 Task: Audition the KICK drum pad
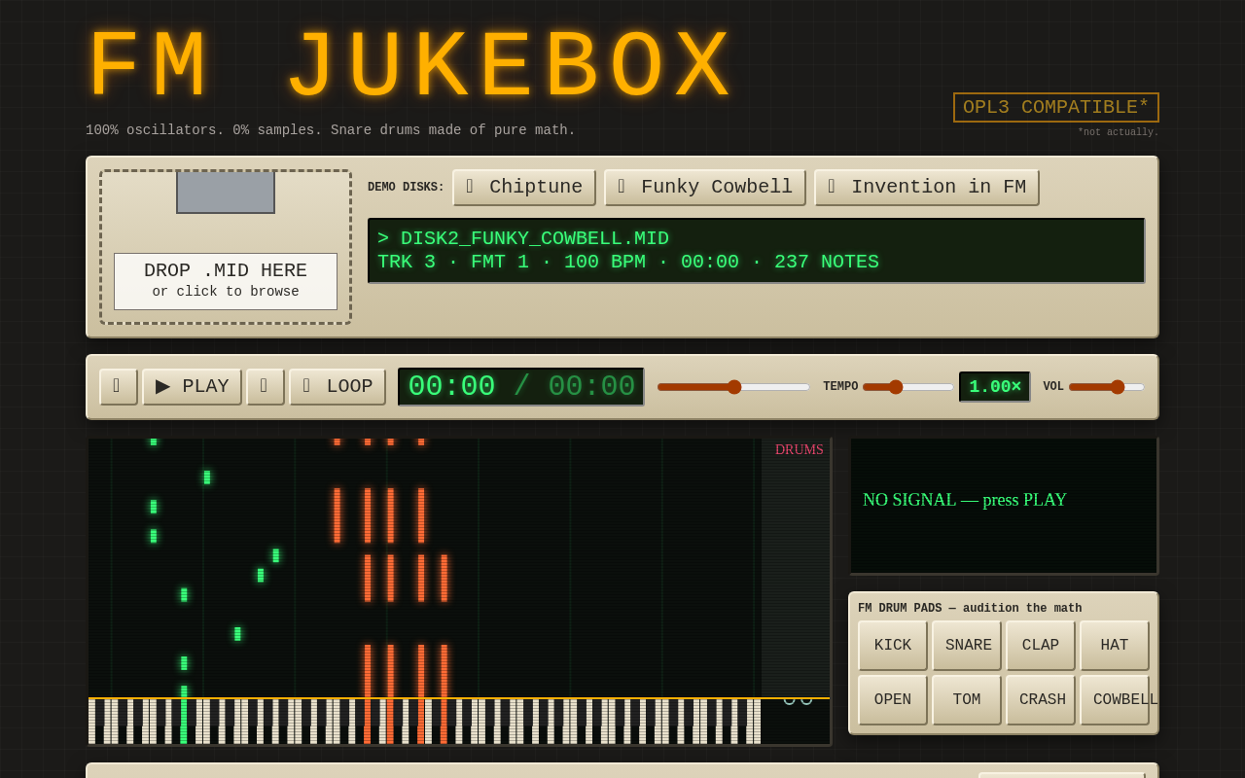(x=893, y=646)
